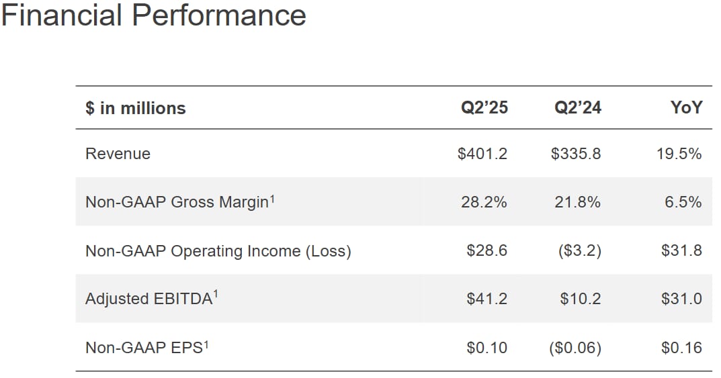Click the $401.2 revenue value

(482, 154)
